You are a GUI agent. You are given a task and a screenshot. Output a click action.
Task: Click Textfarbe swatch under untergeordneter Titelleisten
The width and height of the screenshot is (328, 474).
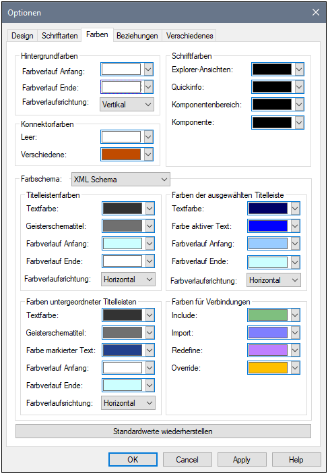123,315
